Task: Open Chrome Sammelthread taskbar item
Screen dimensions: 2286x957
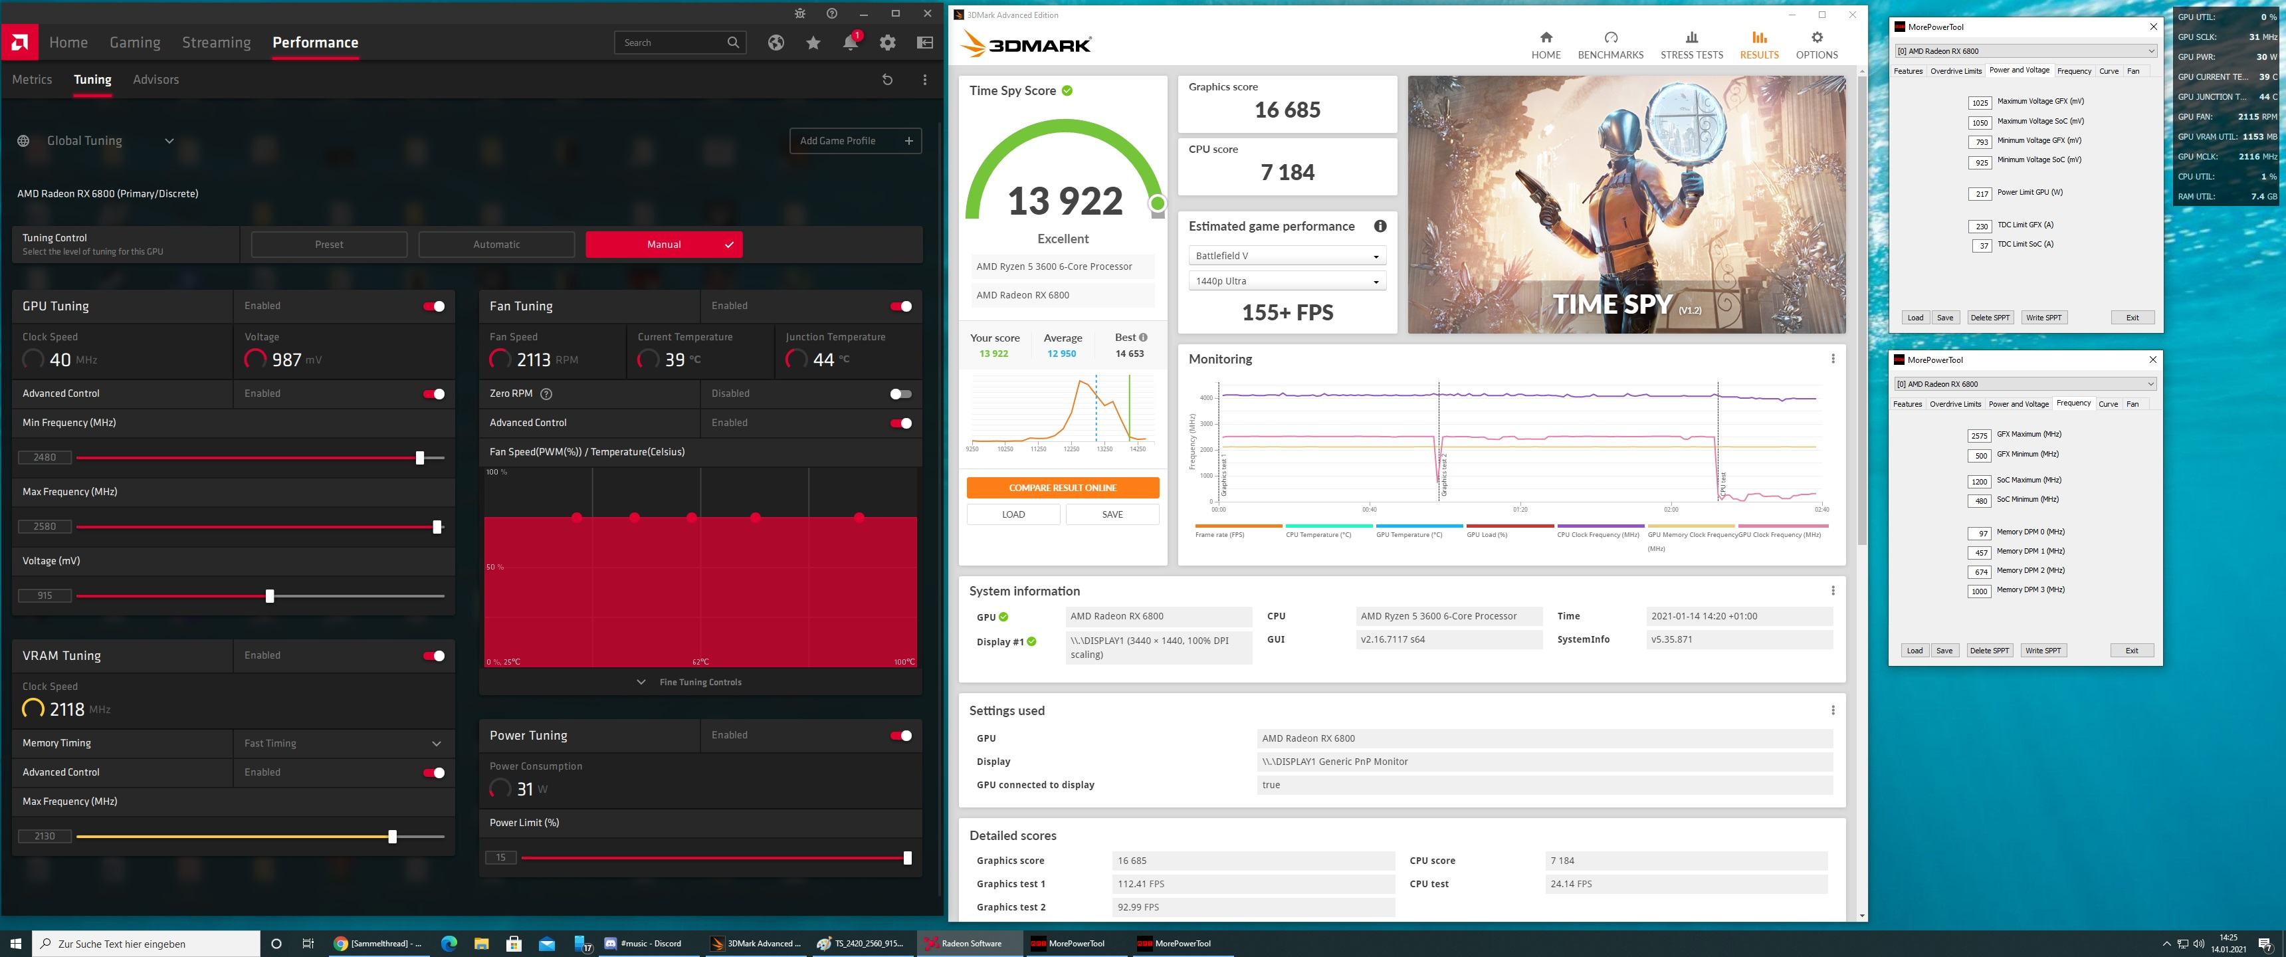Action: click(379, 944)
